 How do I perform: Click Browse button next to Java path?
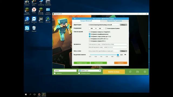(124, 51)
